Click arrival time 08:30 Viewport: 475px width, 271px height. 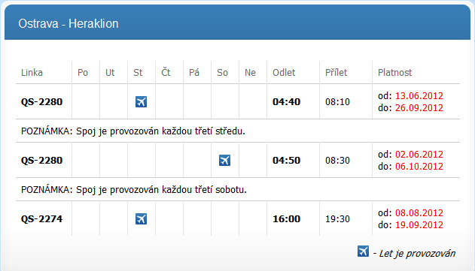coord(337,161)
